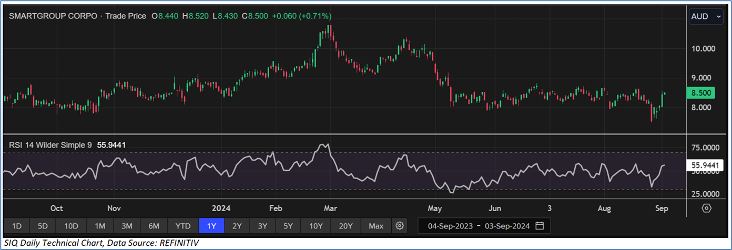Choose the 10Y range button
The width and height of the screenshot is (732, 250).
tap(316, 226)
